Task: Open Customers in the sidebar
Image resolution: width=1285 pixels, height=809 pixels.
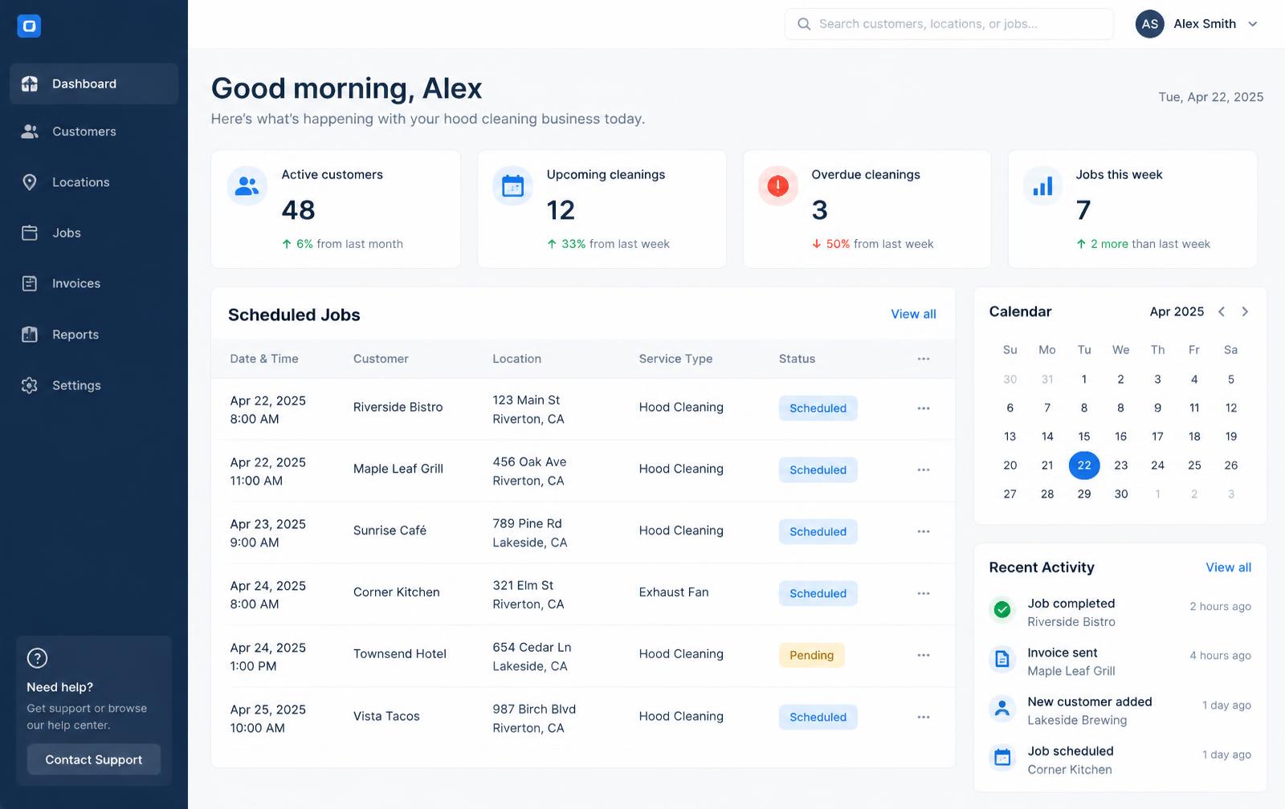Action: click(x=94, y=132)
